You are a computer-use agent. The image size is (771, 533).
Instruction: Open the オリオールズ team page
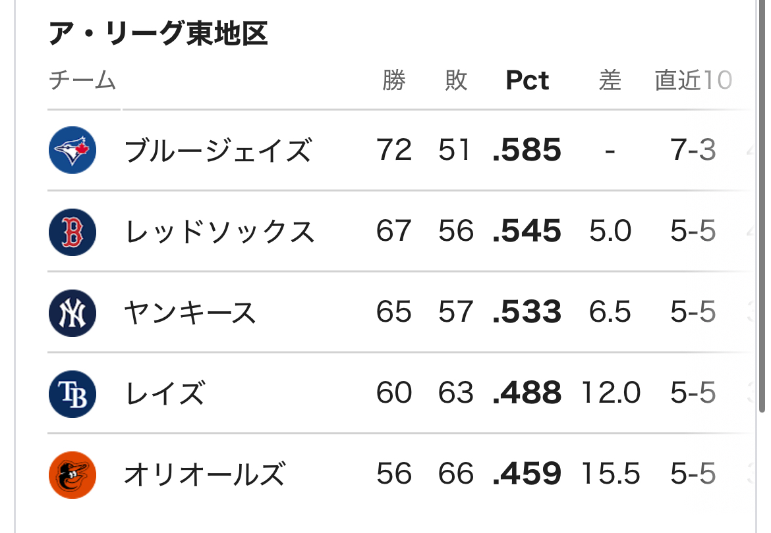coord(205,474)
